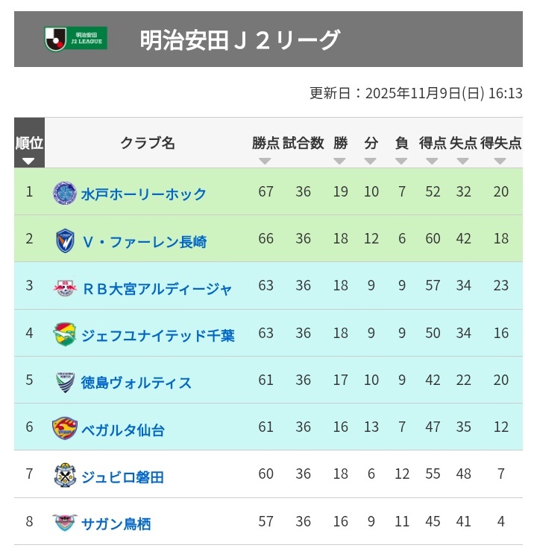The width and height of the screenshot is (534, 548).
Task: Sort by 得点 goals scored arrow
Action: [433, 161]
